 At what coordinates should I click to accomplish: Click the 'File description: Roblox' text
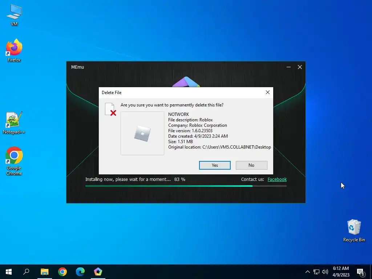[190, 120]
